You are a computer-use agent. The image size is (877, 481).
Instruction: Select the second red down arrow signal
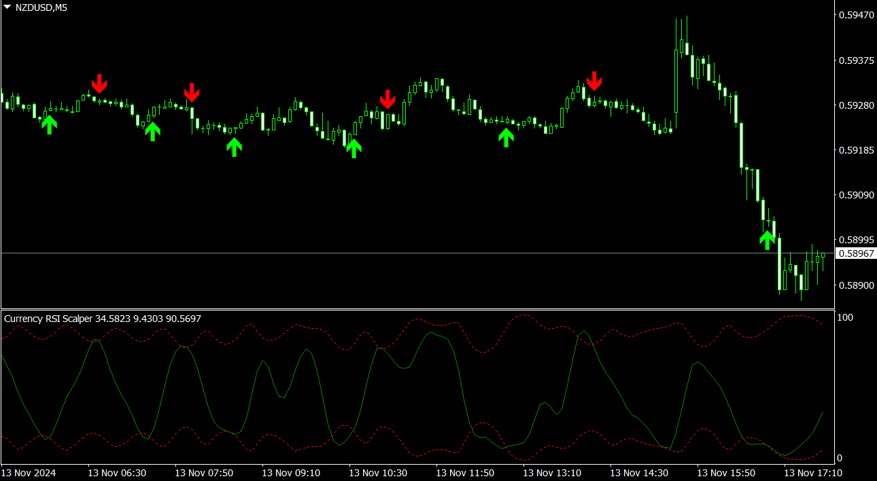tap(192, 92)
